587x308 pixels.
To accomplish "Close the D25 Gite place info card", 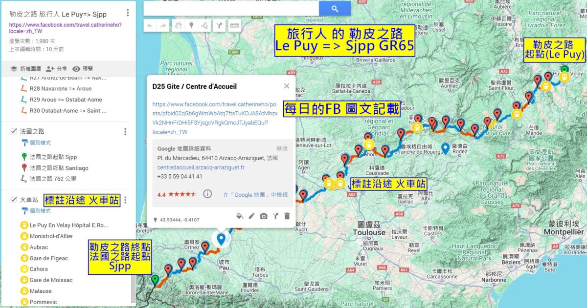I will point(286,86).
